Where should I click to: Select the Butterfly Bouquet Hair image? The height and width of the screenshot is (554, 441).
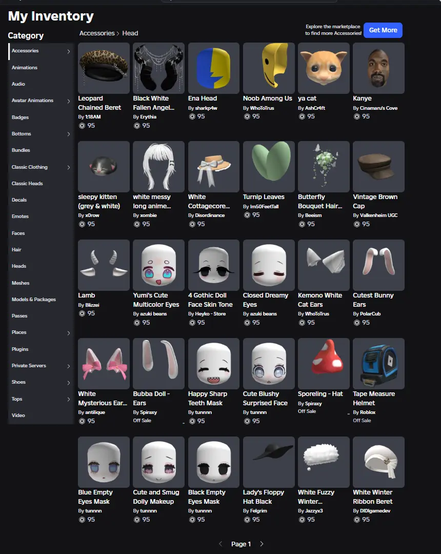pyautogui.click(x=324, y=167)
